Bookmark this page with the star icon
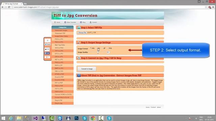This screenshot has width=216, height=121. 206,7
